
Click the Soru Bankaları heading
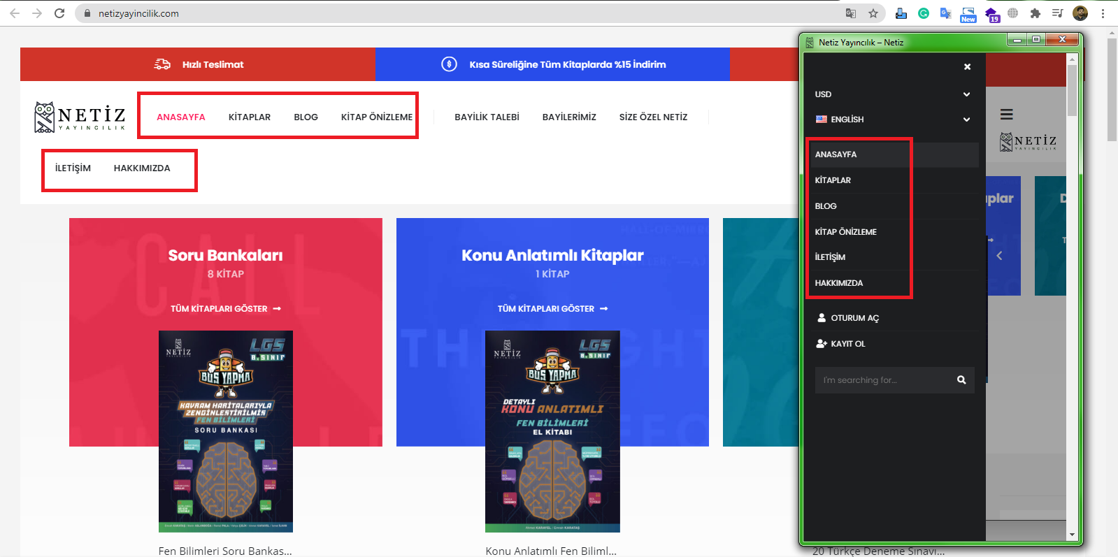click(225, 255)
